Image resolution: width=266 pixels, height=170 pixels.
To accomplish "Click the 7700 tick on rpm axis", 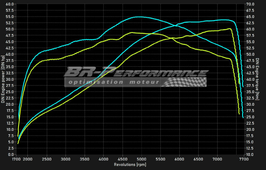I will coord(244,159).
